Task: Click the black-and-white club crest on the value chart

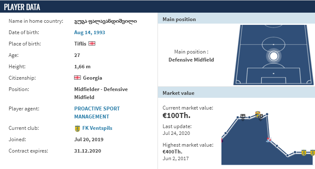Action: (x=243, y=117)
